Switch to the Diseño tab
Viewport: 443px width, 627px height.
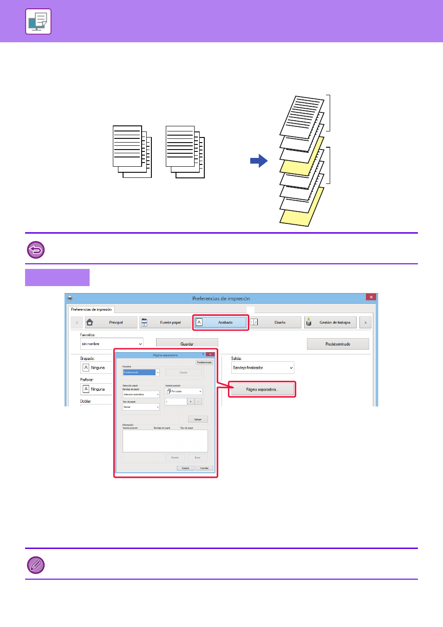coord(275,322)
